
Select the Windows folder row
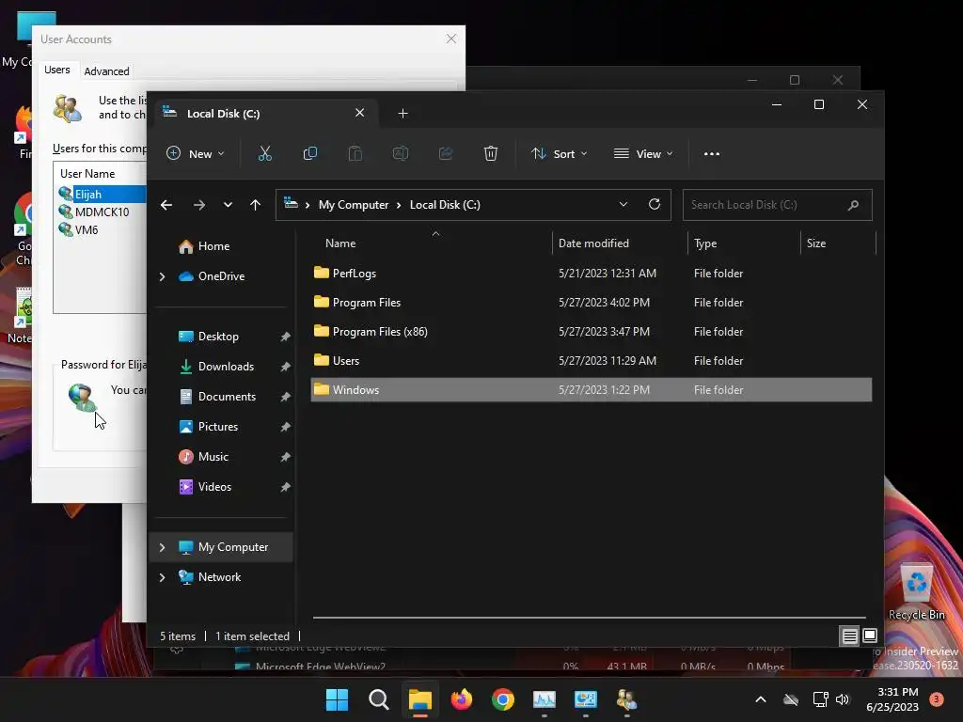tap(592, 390)
